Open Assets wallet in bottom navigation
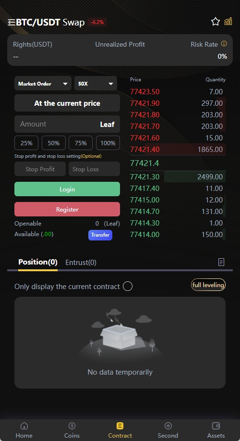Screen dimensions: 240x441 coord(216,430)
